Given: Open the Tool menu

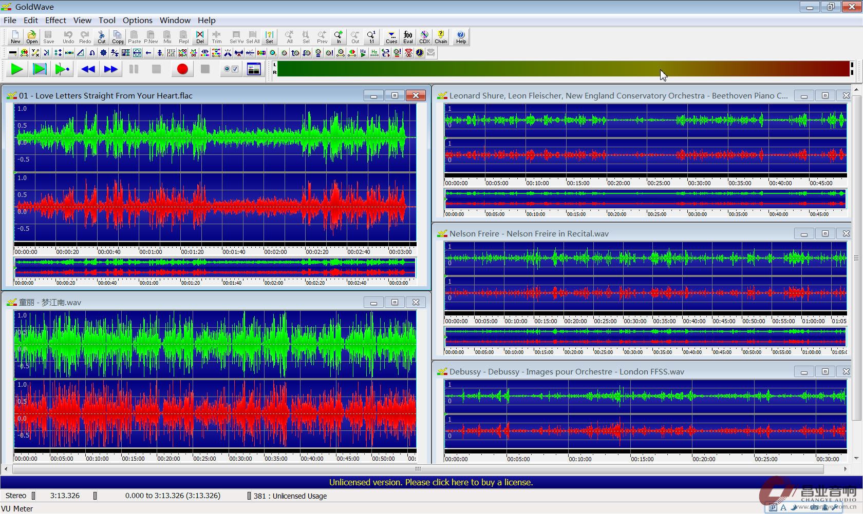Looking at the screenshot, I should click(107, 21).
